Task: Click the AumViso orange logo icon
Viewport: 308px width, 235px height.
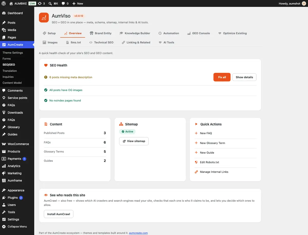Action: tap(44, 18)
